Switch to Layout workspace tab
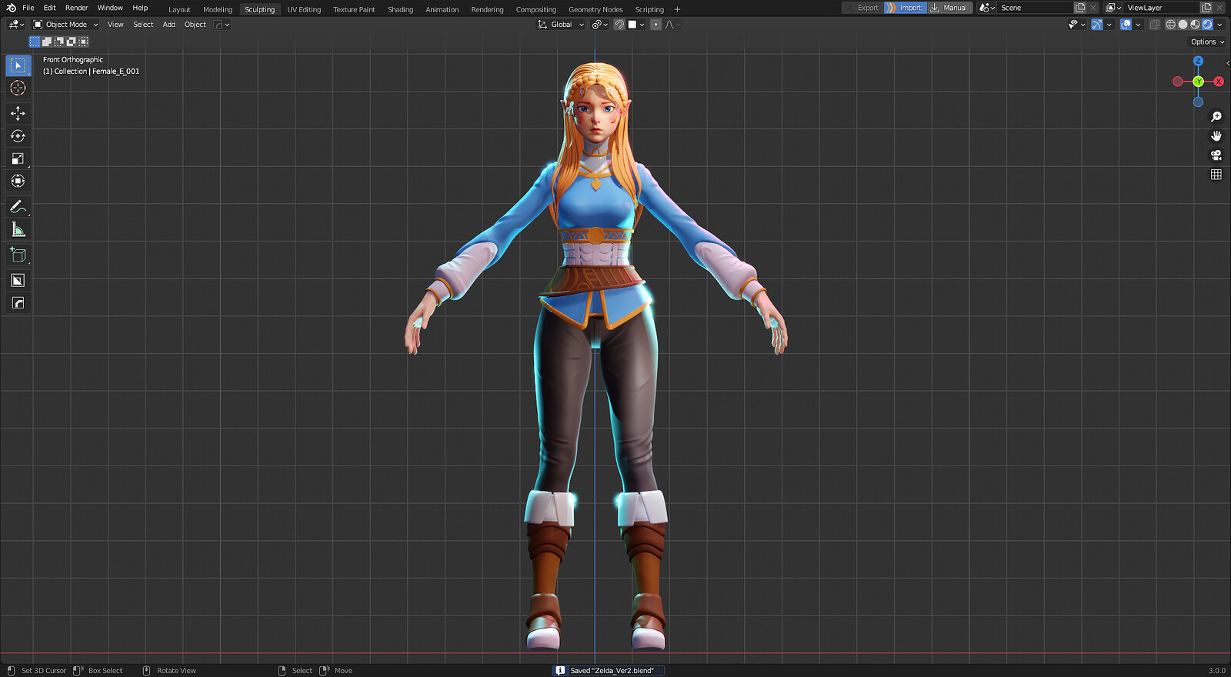Viewport: 1231px width, 677px height. point(179,9)
